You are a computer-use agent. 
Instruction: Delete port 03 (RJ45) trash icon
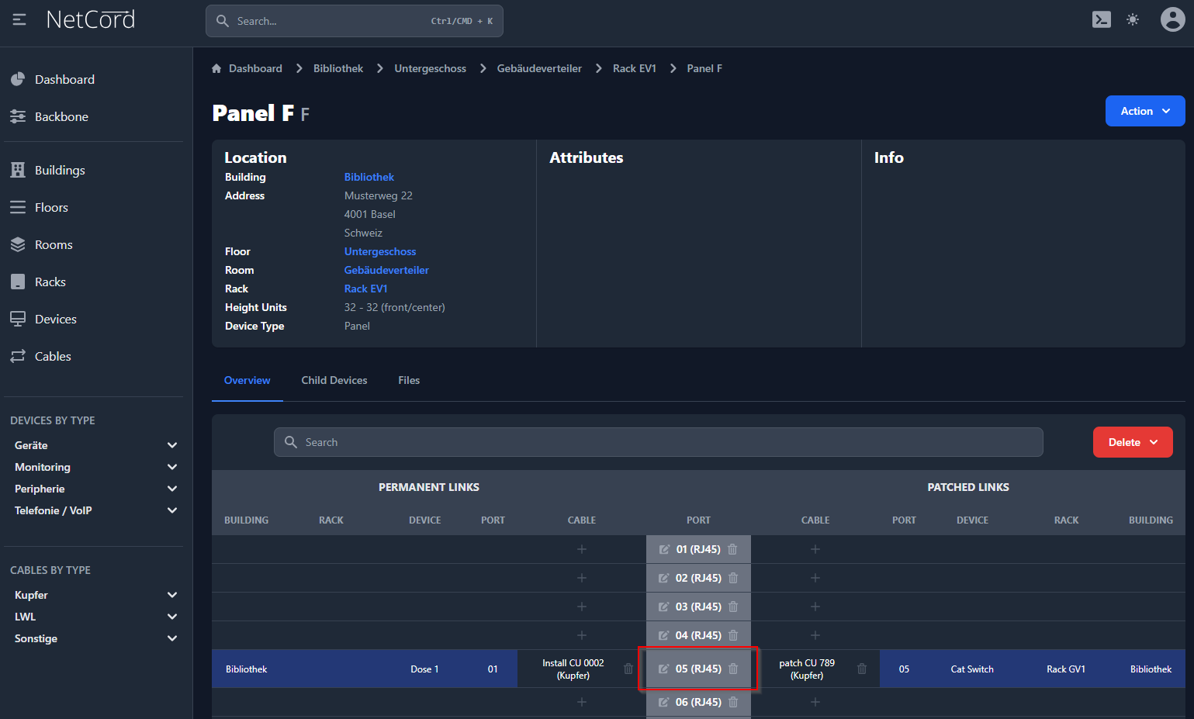tap(733, 607)
